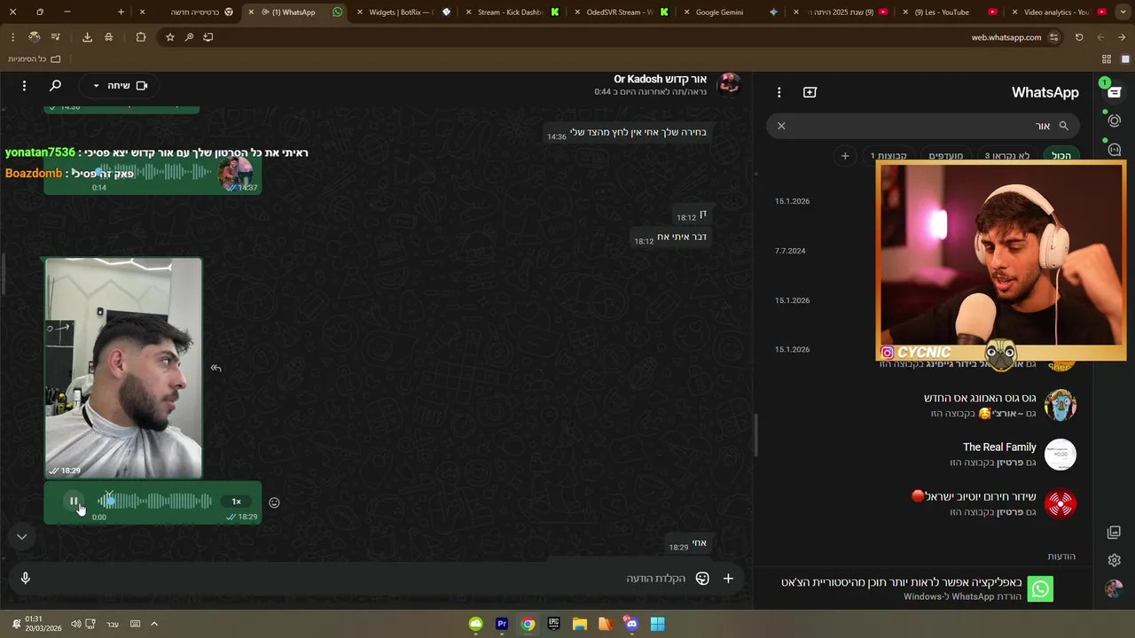Bookmark this page with the star
This screenshot has height=638, width=1135.
(x=169, y=37)
